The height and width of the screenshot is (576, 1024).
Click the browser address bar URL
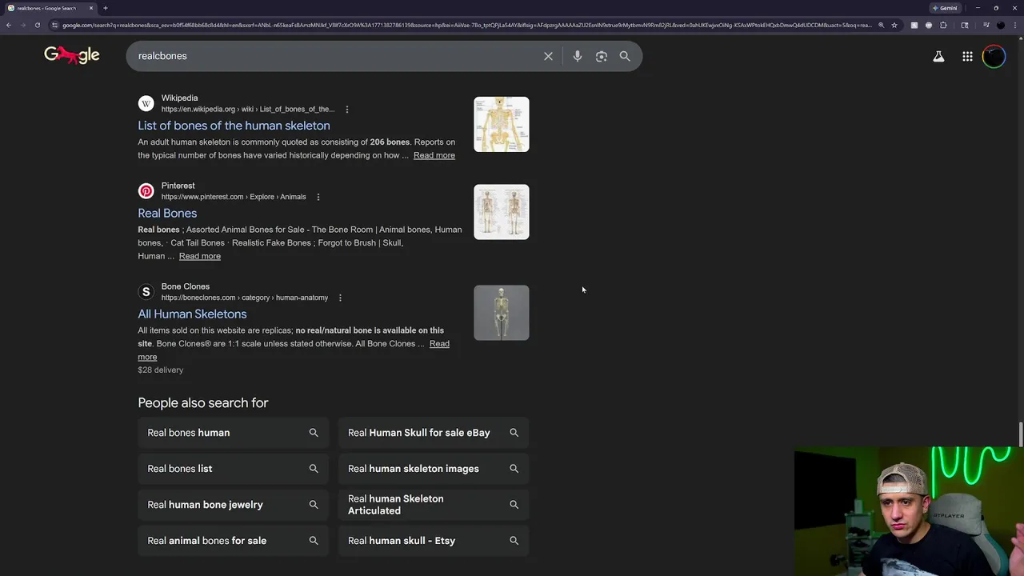point(467,25)
